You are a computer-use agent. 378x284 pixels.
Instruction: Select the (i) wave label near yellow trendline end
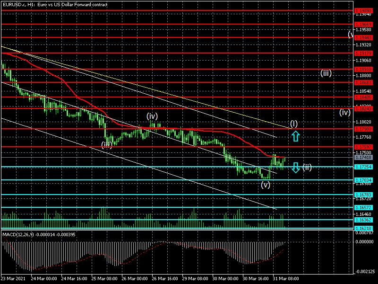tap(293, 124)
